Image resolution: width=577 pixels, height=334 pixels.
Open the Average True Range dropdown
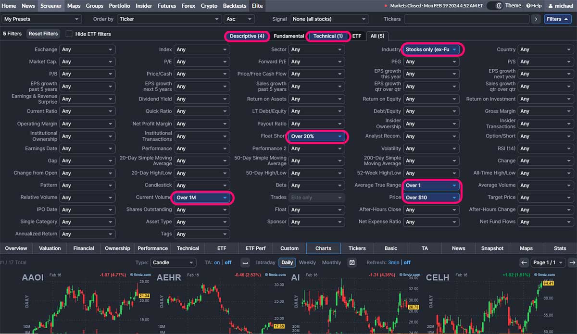point(432,186)
